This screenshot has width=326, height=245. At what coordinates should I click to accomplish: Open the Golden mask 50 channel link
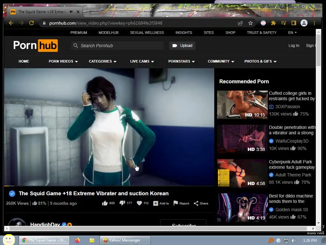click(x=292, y=210)
